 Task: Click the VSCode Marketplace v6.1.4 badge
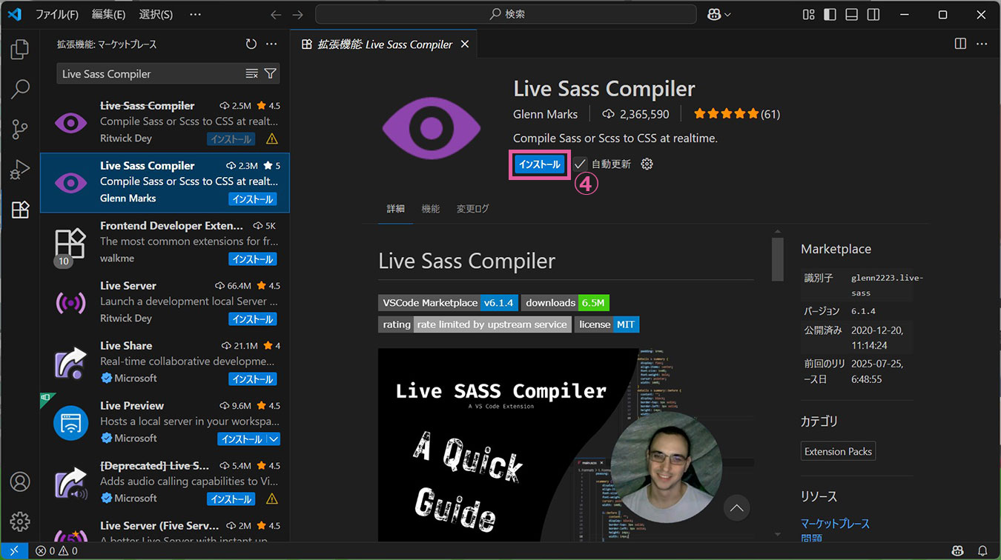coord(448,302)
